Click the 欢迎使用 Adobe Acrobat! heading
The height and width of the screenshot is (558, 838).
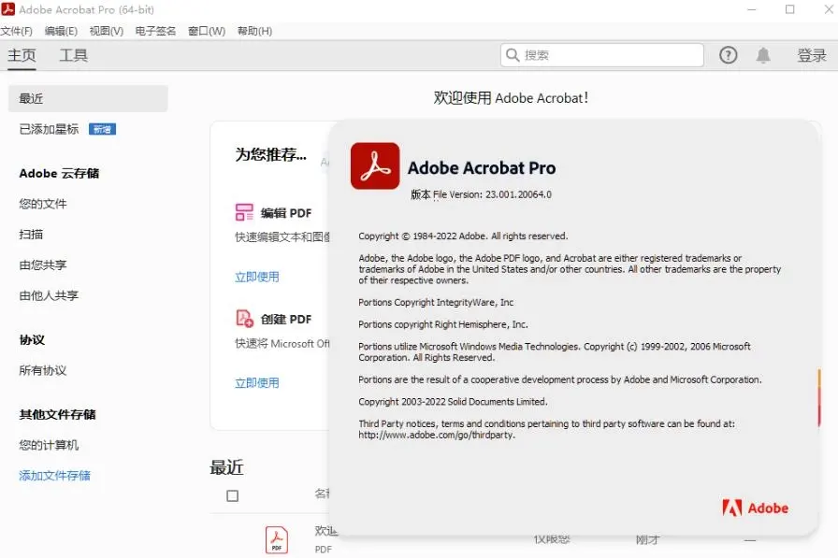click(511, 98)
